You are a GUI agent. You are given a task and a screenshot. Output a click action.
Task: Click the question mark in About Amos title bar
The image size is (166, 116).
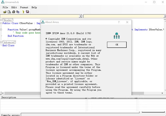(x=119, y=22)
